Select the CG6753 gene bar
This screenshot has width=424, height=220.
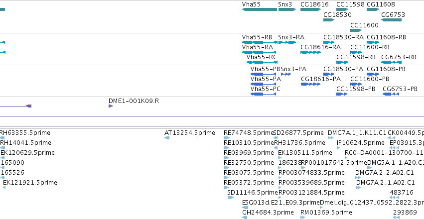(391, 20)
